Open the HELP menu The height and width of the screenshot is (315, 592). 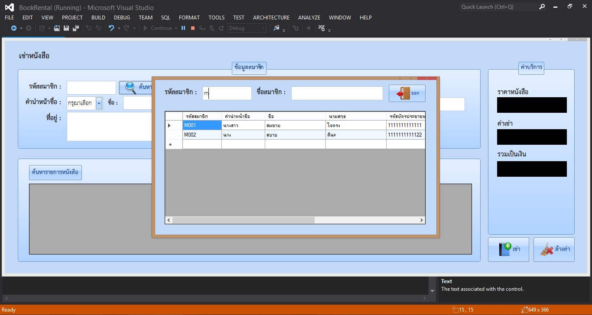366,17
